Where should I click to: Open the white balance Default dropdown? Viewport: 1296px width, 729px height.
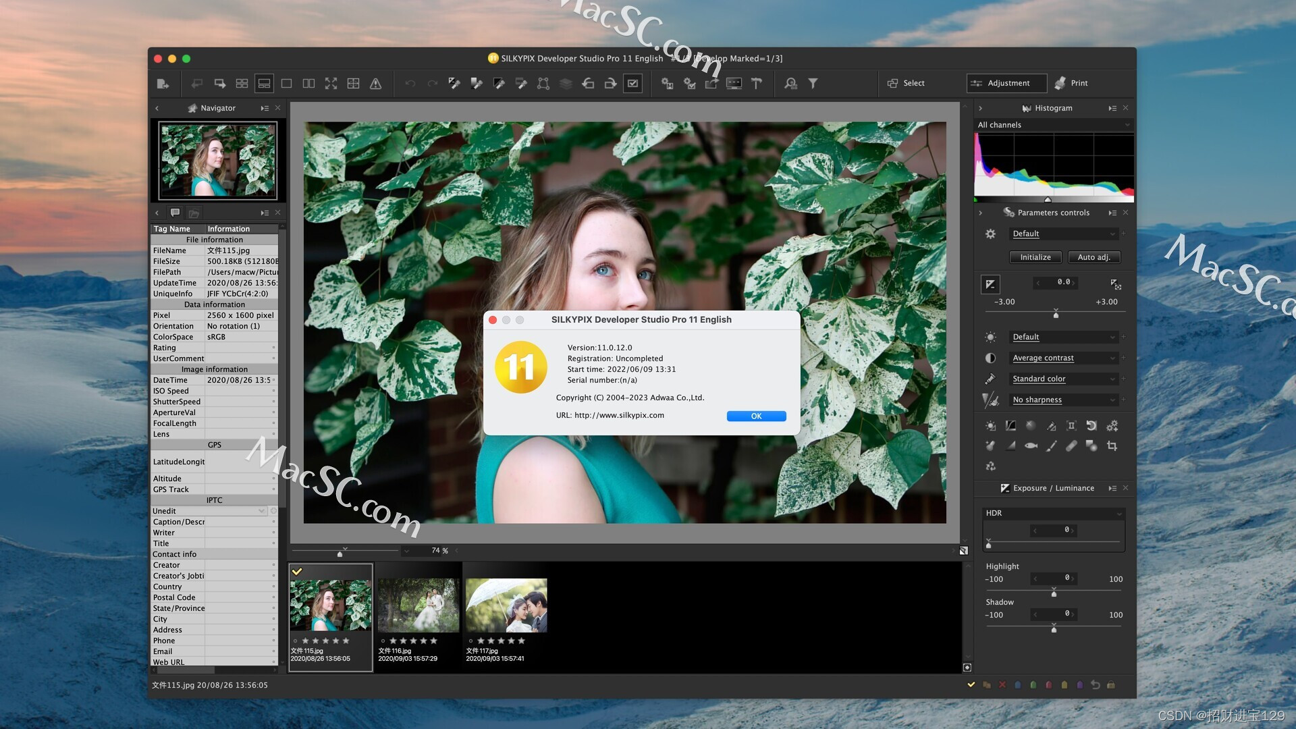(1064, 337)
